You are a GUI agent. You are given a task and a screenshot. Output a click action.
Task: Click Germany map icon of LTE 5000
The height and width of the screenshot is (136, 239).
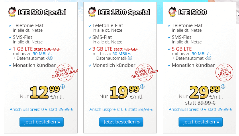pyautogui.click(x=172, y=12)
